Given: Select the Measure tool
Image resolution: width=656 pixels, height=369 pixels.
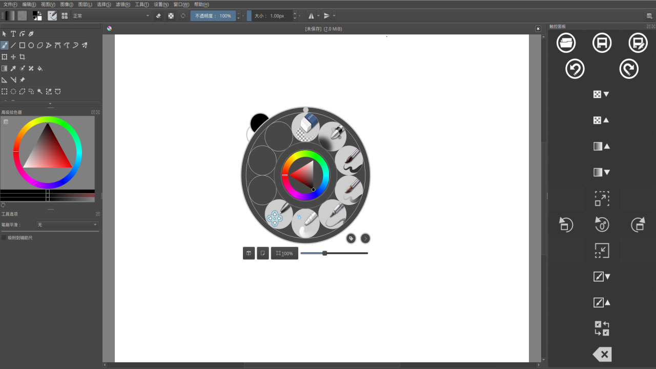Looking at the screenshot, I should [x=5, y=79].
